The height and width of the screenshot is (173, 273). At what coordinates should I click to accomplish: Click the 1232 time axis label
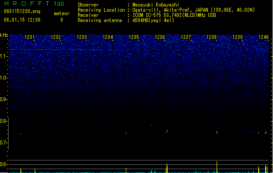[56, 37]
